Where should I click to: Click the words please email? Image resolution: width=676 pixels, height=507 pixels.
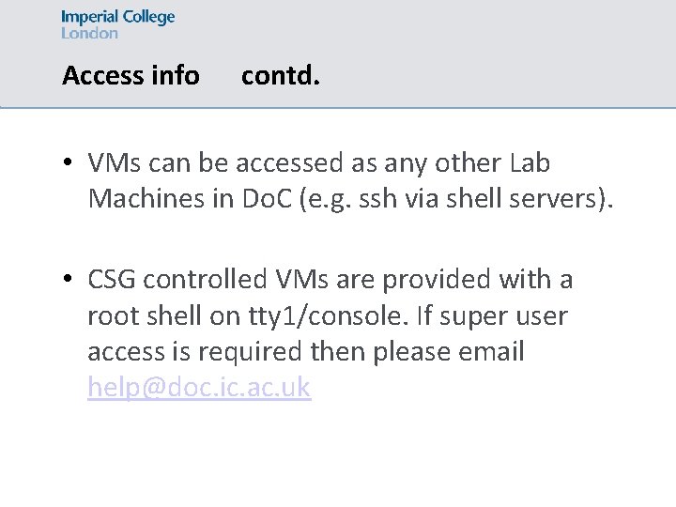pyautogui.click(x=449, y=352)
